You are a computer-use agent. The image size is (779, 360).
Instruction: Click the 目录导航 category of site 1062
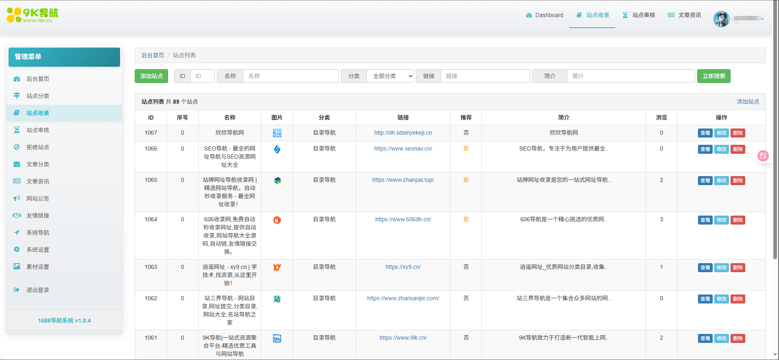coord(324,298)
